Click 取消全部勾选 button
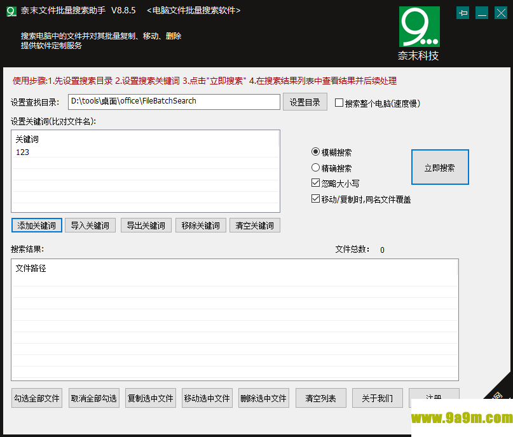The width and height of the screenshot is (513, 437). coord(94,398)
